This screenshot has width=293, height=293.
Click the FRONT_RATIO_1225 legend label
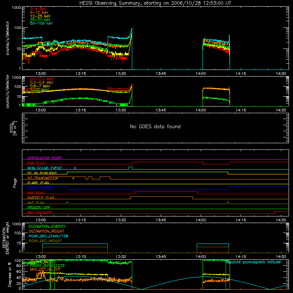[47, 266]
